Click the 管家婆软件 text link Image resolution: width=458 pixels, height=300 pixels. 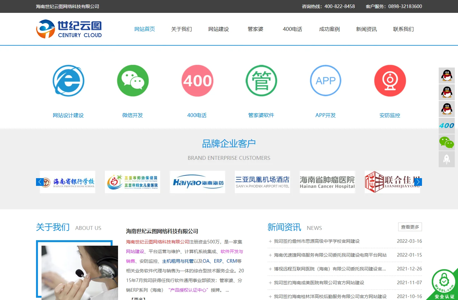point(261,115)
